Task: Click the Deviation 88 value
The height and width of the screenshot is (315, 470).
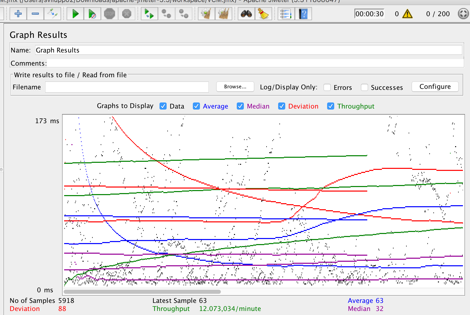Action: coord(62,309)
